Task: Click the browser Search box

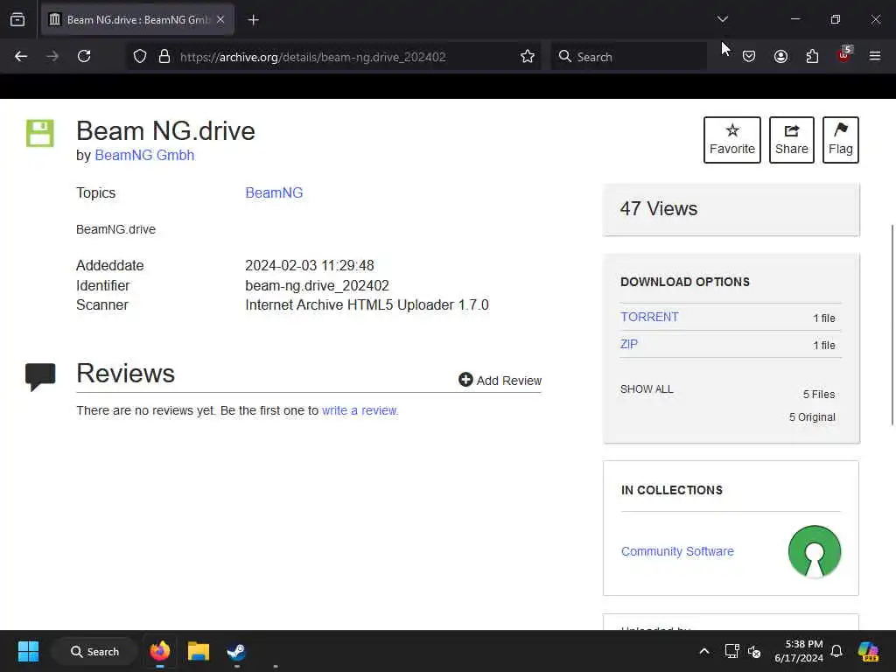Action: 629,57
